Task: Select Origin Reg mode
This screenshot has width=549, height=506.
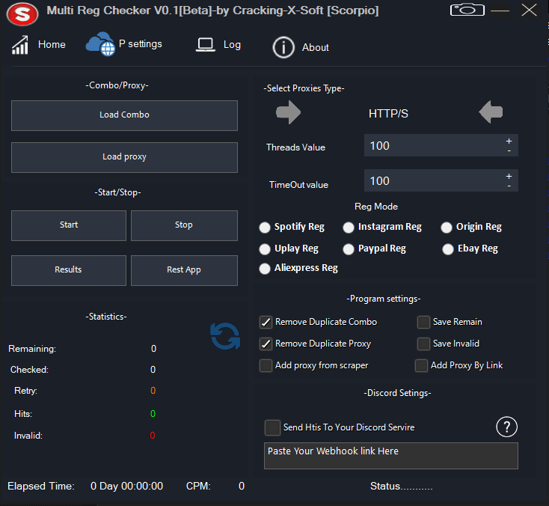Action: (447, 228)
